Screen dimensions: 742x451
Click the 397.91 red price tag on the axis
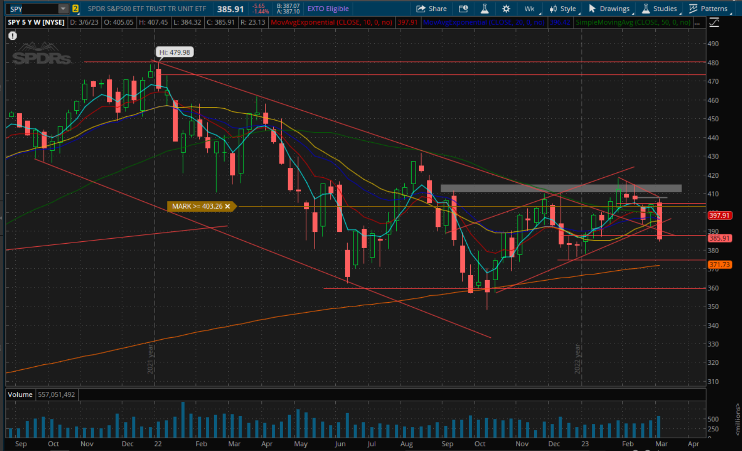(x=719, y=215)
